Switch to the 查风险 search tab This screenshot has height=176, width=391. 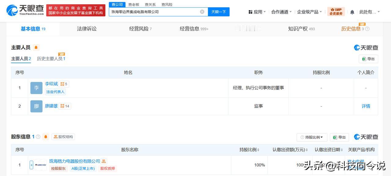point(167,5)
